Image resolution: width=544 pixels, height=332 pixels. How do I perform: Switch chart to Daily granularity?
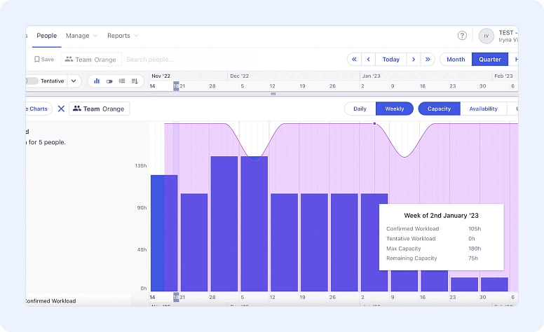click(x=360, y=109)
